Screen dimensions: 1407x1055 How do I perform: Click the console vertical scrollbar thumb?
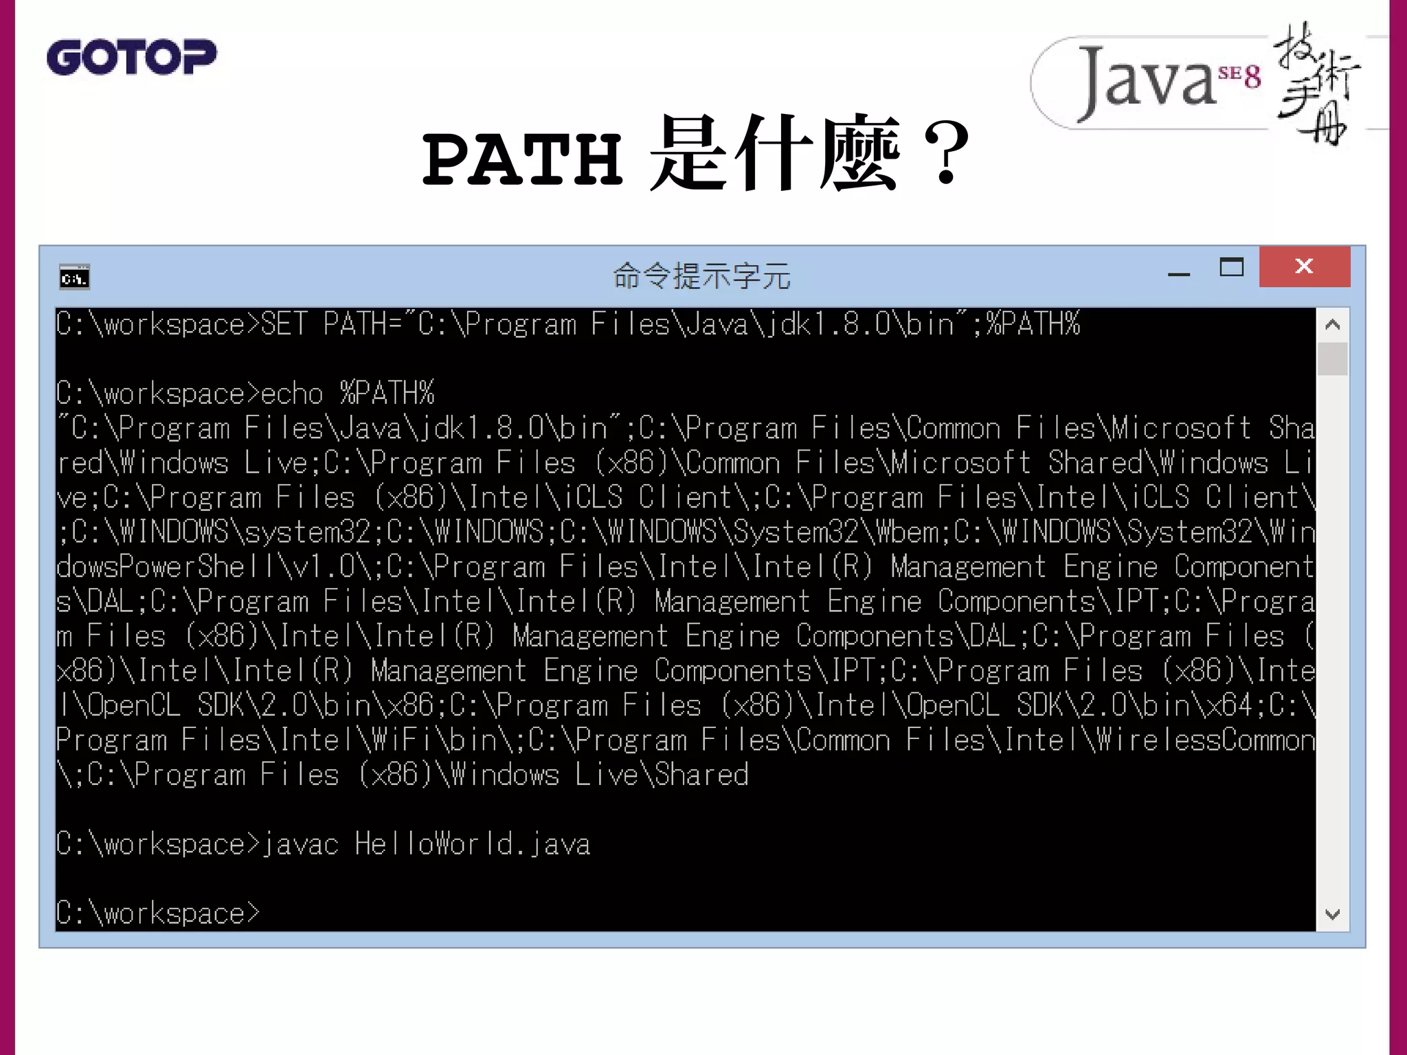click(1333, 359)
